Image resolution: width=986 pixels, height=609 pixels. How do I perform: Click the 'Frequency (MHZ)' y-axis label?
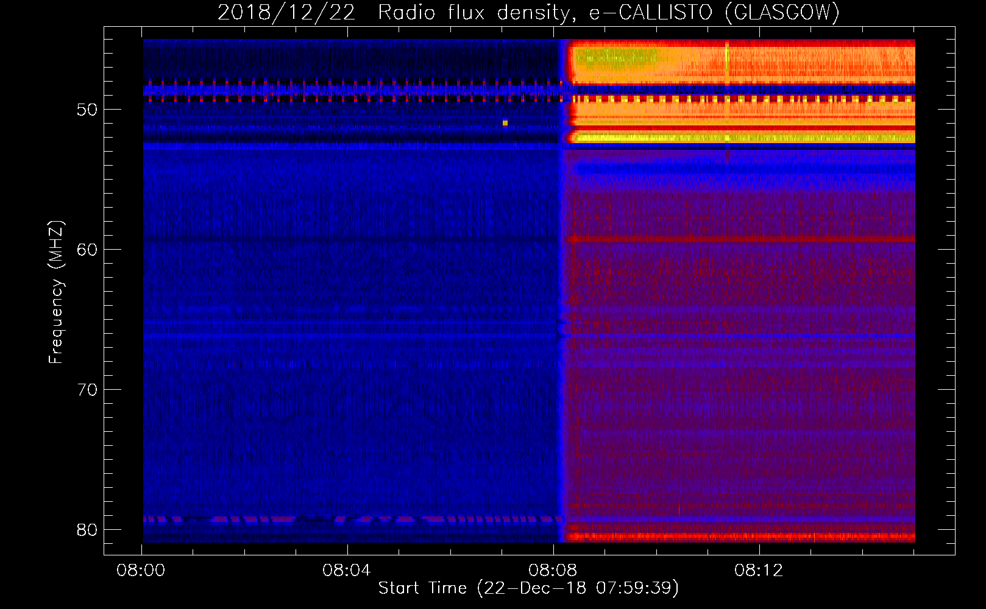coord(55,292)
